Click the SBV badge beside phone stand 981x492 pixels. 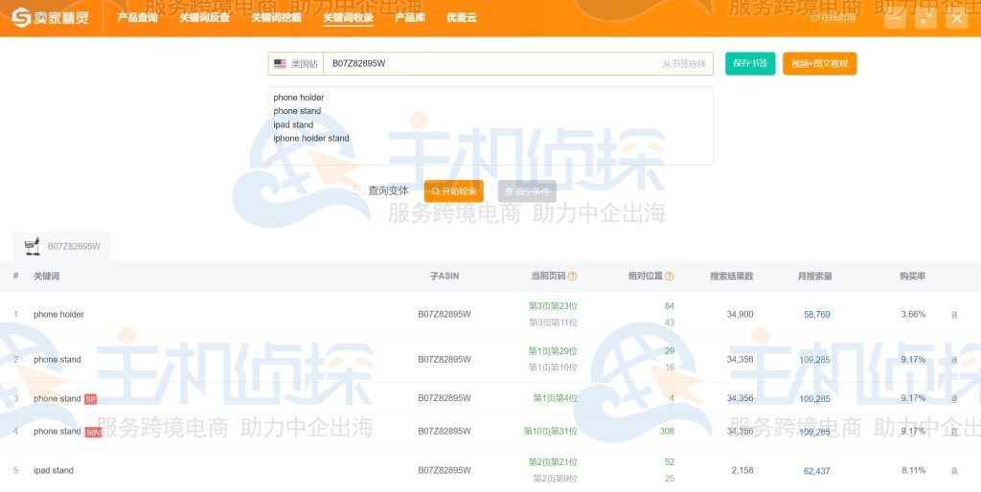93,432
